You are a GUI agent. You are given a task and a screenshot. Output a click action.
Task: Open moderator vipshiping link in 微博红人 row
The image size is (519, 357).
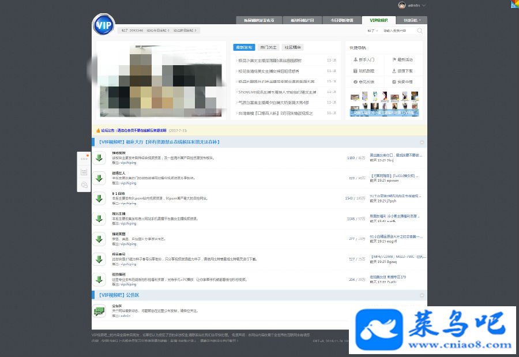pos(128,183)
